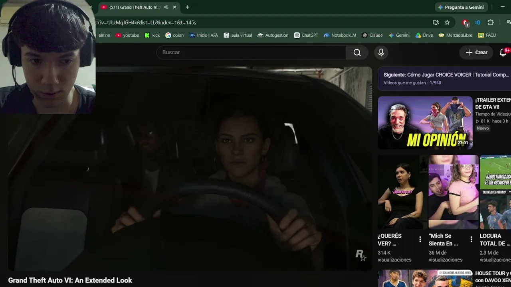This screenshot has height=287, width=511.
Task: Open the Autogestion bookmark
Action: pos(273,35)
